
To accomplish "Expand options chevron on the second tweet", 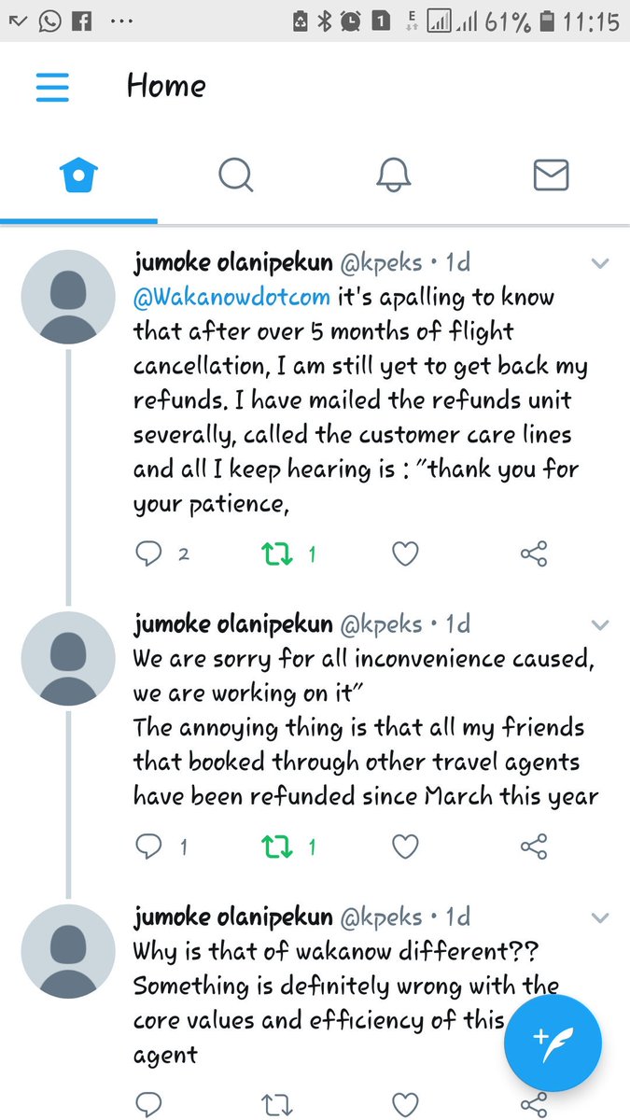I will pos(600,624).
